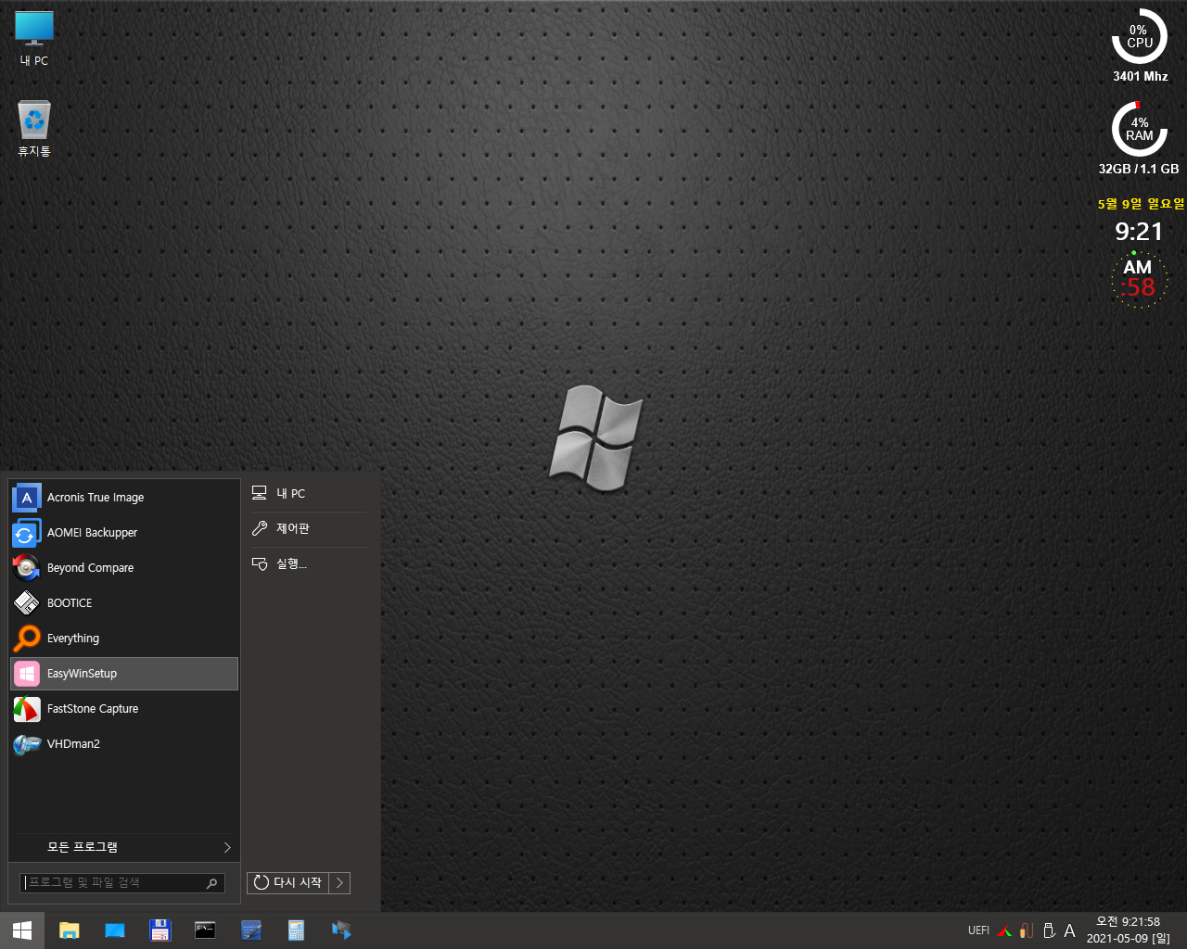The height and width of the screenshot is (949, 1187).
Task: Open the notepad with pen taskbar icon
Action: 251,930
